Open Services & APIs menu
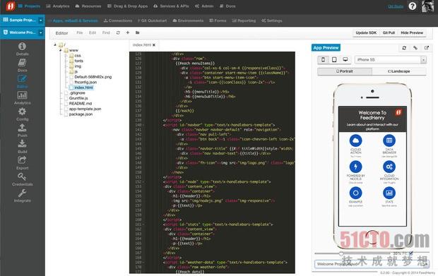Screen dimensions: 438x276 pyautogui.click(x=171, y=6)
